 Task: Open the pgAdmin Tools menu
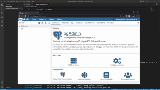click(x=51, y=19)
